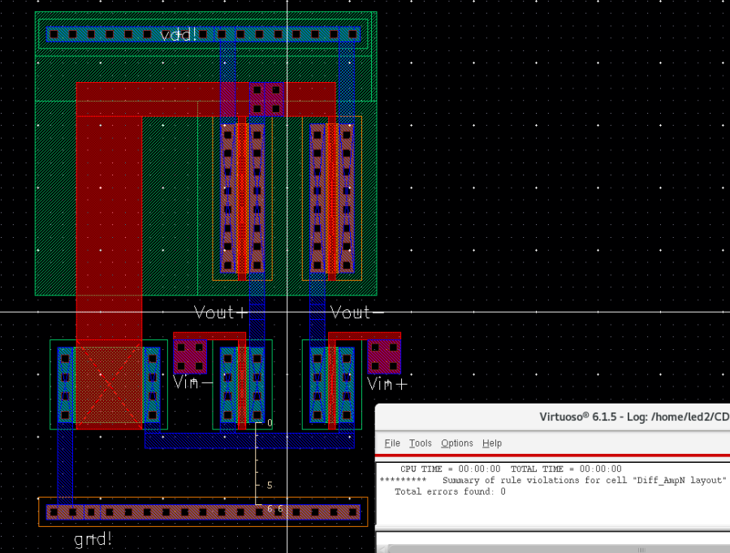Screen dimensions: 730x553
Task: Select the Vin+ input label
Action: point(387,384)
